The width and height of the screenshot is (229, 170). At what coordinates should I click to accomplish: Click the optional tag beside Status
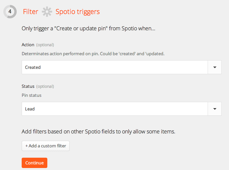(45, 86)
